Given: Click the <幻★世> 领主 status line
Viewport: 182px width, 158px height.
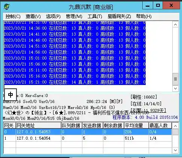Looking at the screenshot, I should 76,113.
